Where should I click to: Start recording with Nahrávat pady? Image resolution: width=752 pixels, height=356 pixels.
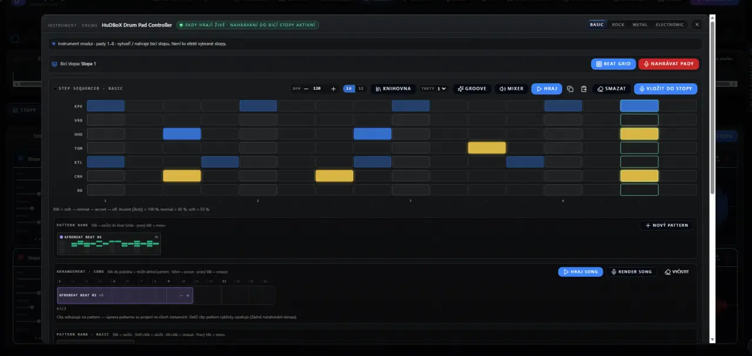click(x=669, y=64)
